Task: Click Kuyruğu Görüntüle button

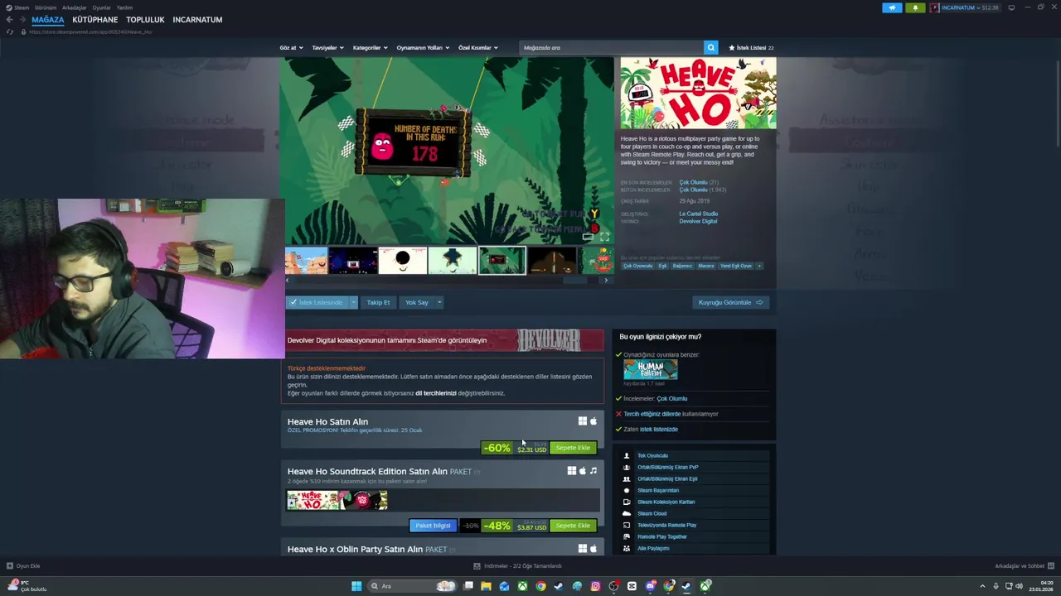Action: click(x=730, y=302)
